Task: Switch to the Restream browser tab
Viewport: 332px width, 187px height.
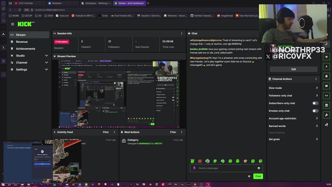Action: [x=62, y=3]
